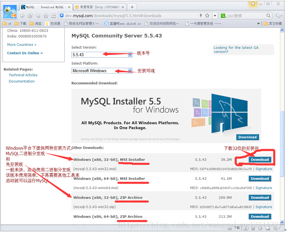This screenshot has height=233, width=287.
Task: Reload the page with the refresh icon
Action: (30, 16)
